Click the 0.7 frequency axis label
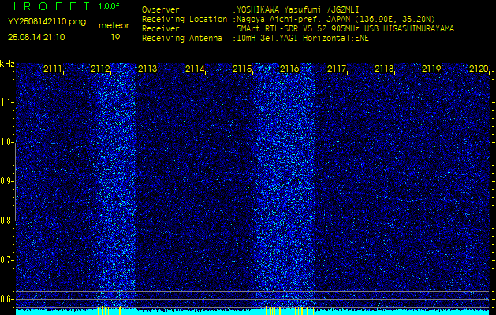Screen dimensions: 496x315 (x=6, y=260)
